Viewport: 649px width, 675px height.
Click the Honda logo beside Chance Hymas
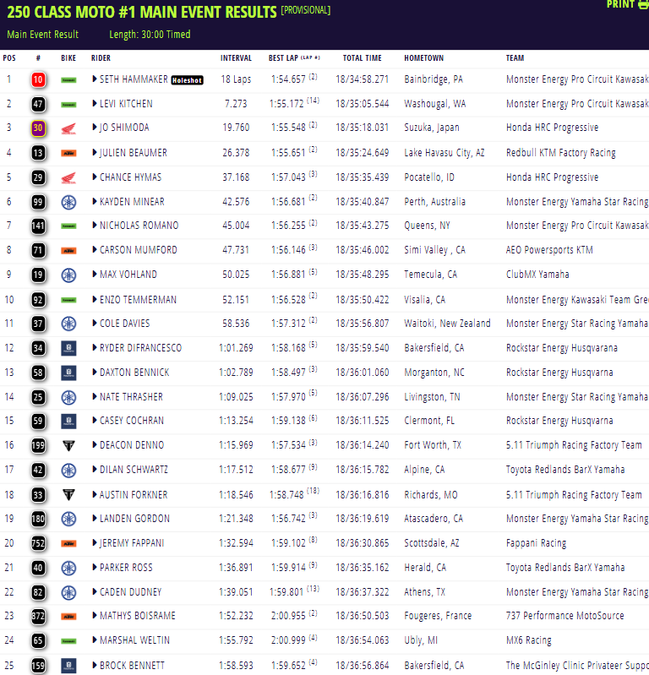click(x=68, y=177)
